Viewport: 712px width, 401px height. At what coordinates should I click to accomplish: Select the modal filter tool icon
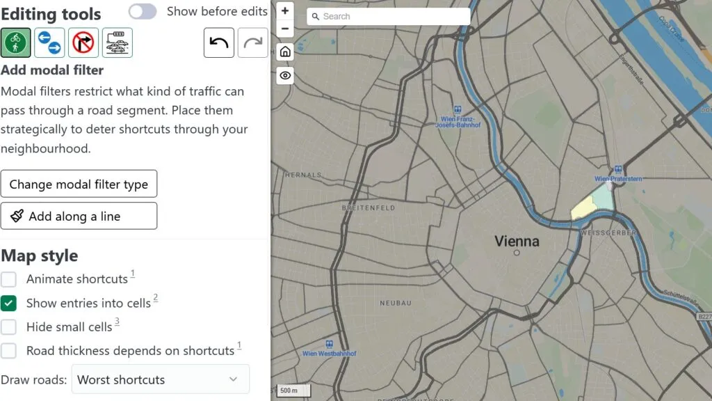[x=16, y=42]
